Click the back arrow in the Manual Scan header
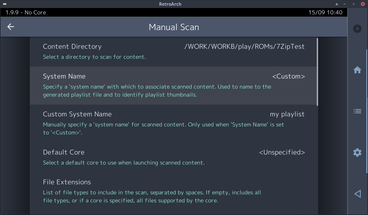Image resolution: width=368 pixels, height=215 pixels. [10, 26]
